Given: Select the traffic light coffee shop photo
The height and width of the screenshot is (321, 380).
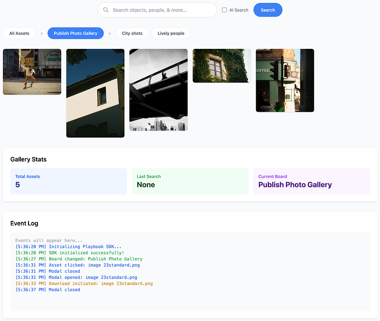Looking at the screenshot, I should [x=285, y=80].
